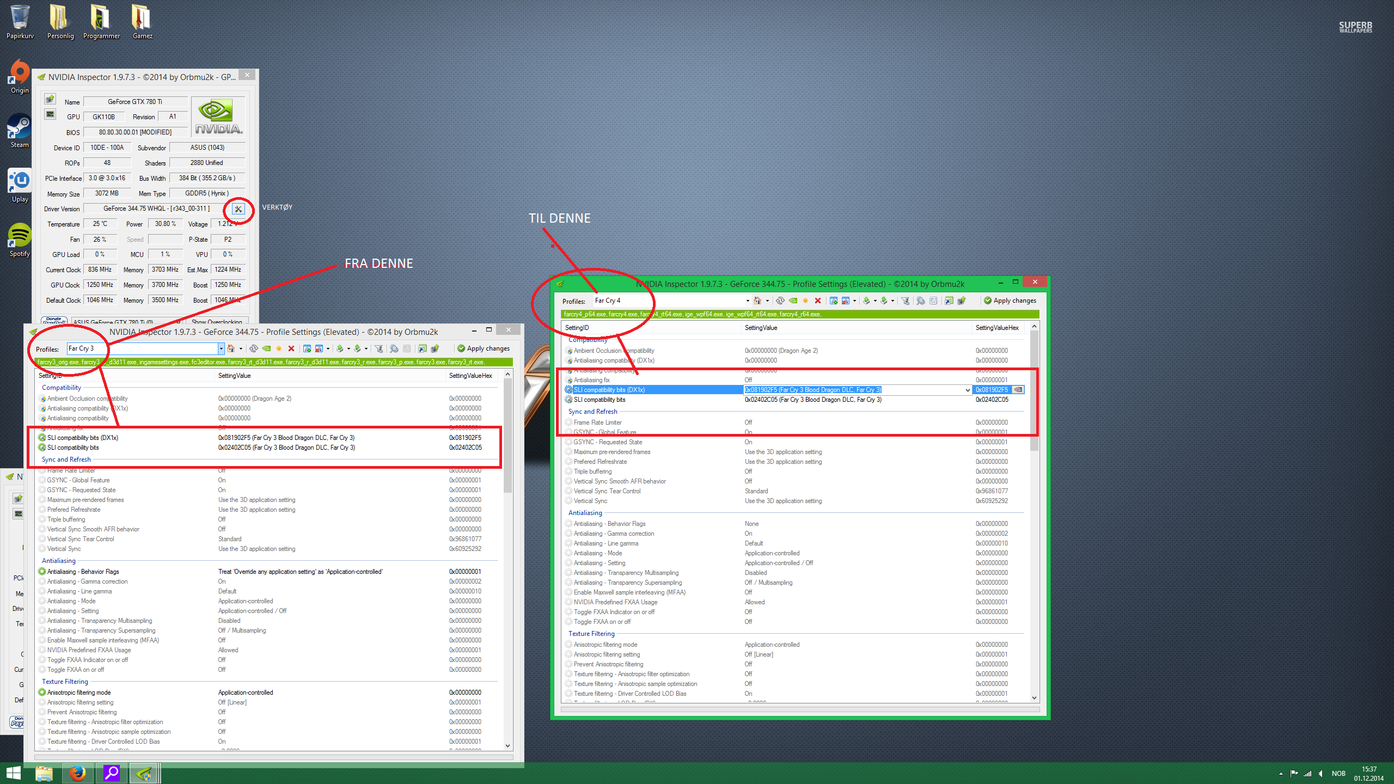The image size is (1394, 784).
Task: Click vertical scrollbar in Far Cry 4 settings list
Action: pos(1034,390)
